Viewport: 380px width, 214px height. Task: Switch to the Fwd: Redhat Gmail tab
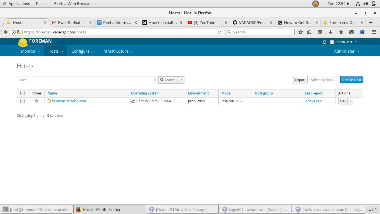click(x=72, y=23)
